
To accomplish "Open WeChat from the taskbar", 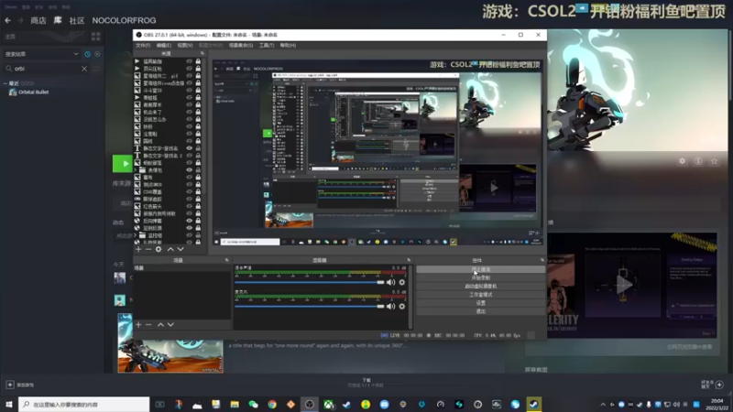I will pos(254,405).
